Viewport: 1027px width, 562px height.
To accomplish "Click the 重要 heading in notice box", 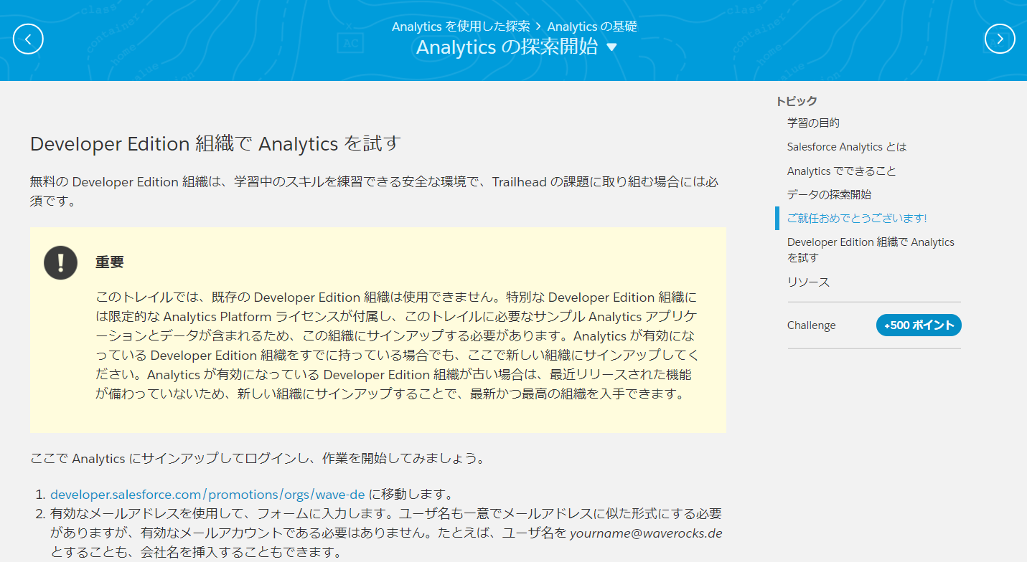I will click(109, 262).
